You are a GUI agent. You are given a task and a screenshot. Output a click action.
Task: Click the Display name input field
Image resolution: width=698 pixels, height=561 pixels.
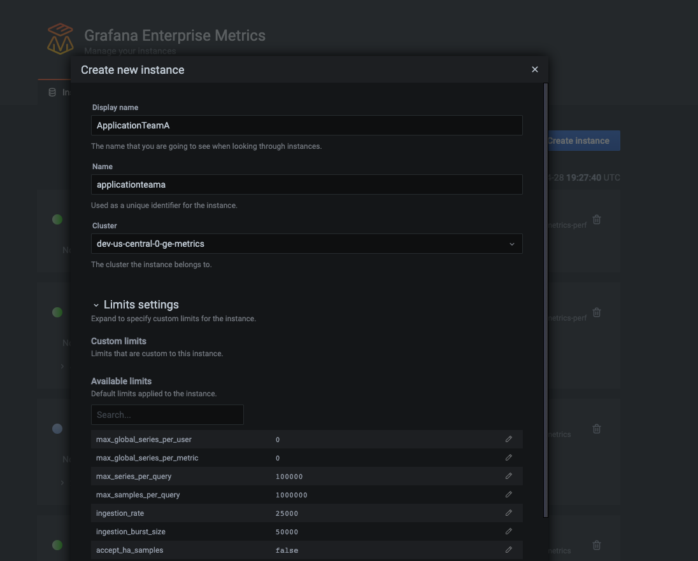point(306,125)
